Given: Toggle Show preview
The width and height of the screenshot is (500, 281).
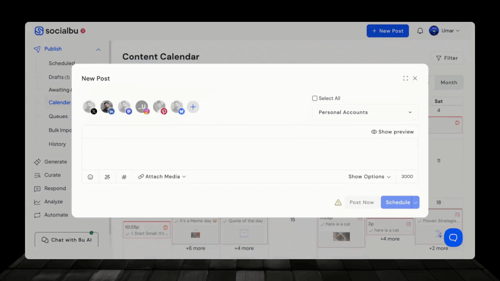Looking at the screenshot, I should point(392,132).
